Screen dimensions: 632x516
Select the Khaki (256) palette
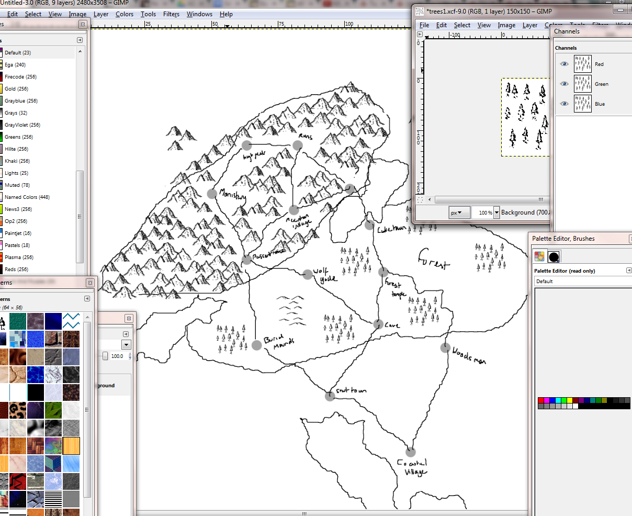pyautogui.click(x=38, y=161)
